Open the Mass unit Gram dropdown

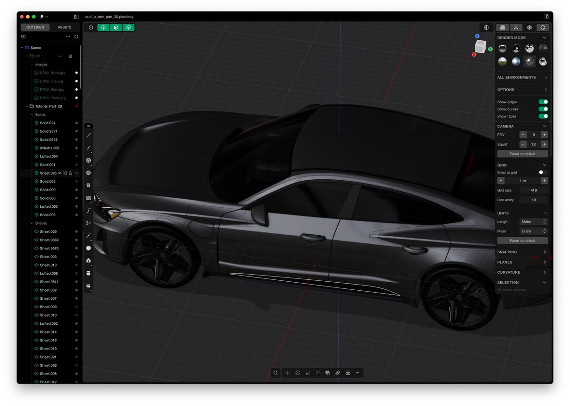pos(533,231)
